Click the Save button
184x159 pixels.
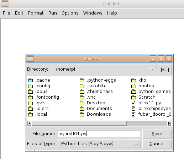pyautogui.click(x=157, y=134)
